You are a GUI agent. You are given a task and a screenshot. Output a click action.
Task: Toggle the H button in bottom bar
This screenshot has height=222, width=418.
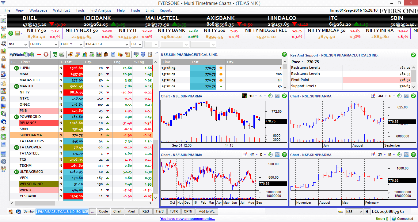pos(367,211)
